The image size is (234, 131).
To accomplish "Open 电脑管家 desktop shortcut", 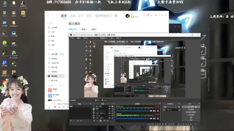I will [4, 63].
